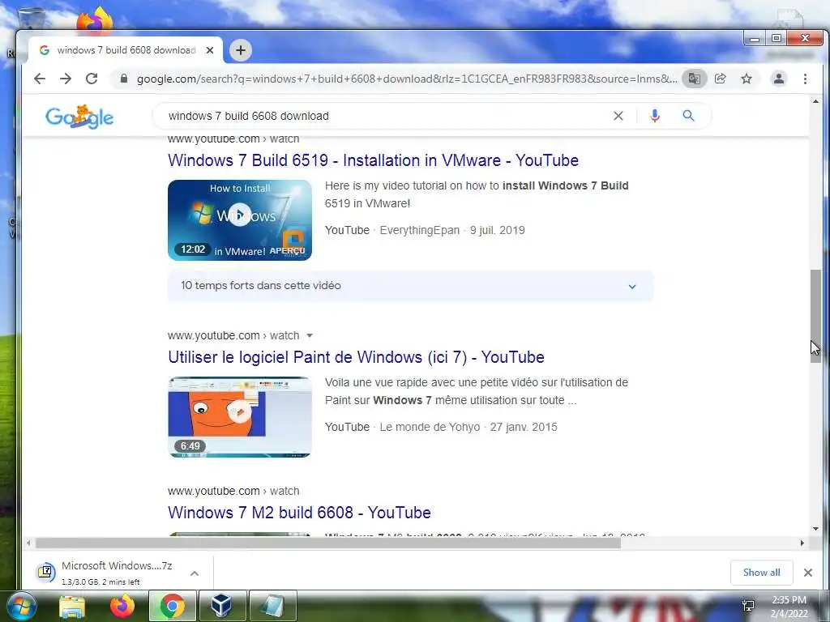
Task: Click the horizontal scrollbar thumb
Action: point(327,543)
